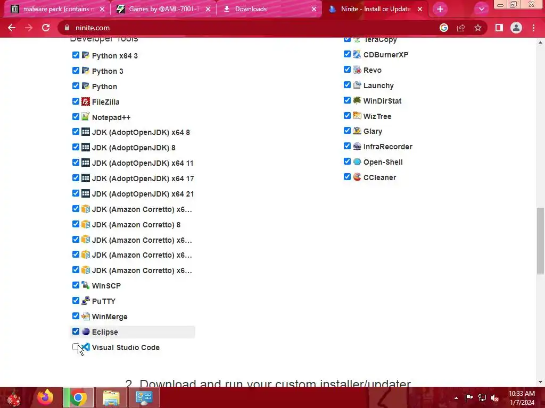Screen dimensions: 545x408
Task: Open File Explorer from the taskbar
Action: tap(111, 397)
